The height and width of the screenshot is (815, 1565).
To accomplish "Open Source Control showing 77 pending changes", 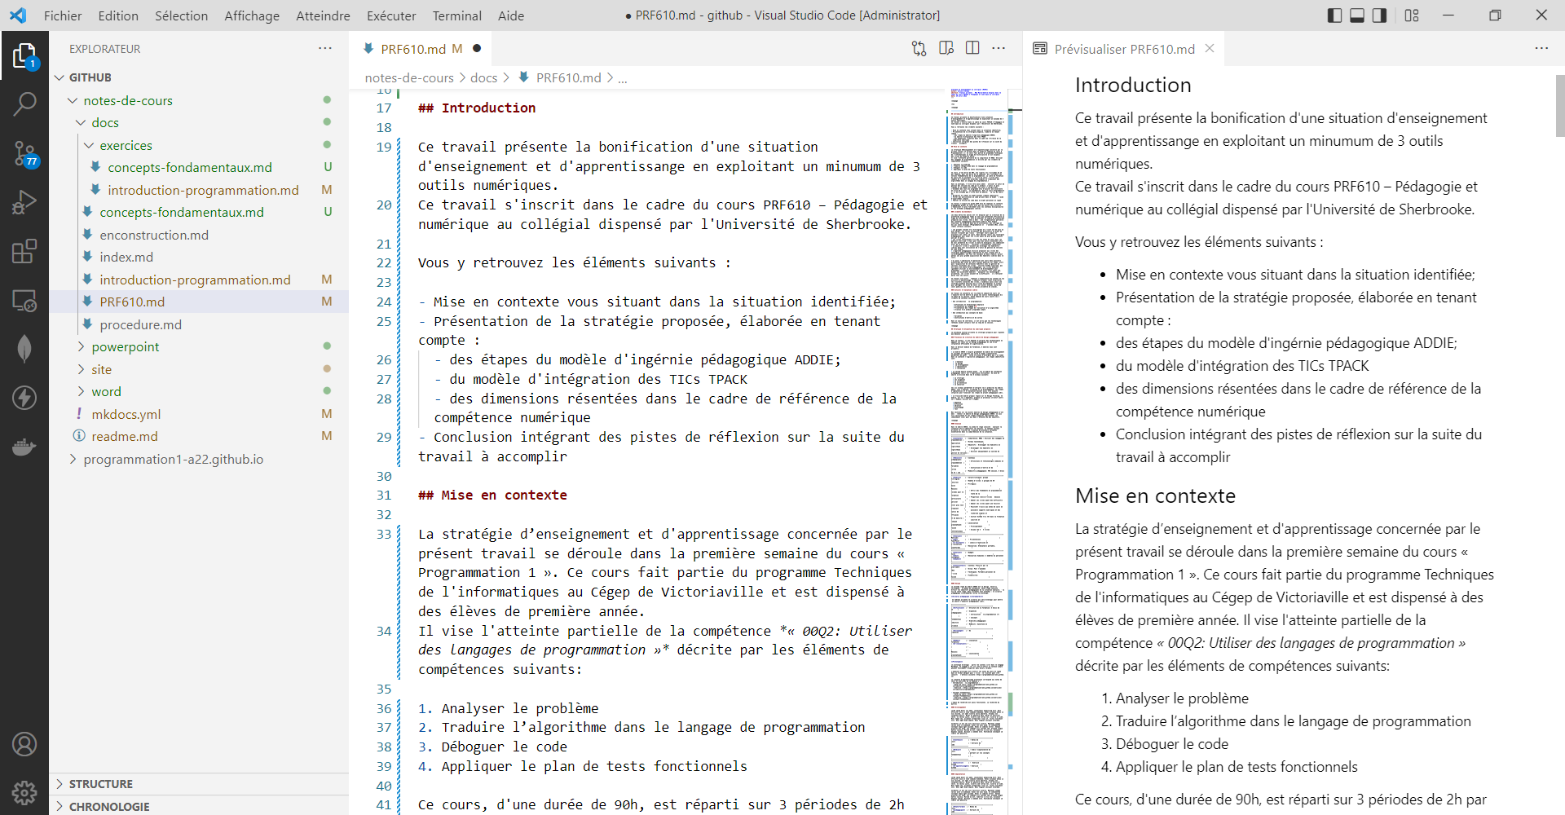I will pos(24,153).
